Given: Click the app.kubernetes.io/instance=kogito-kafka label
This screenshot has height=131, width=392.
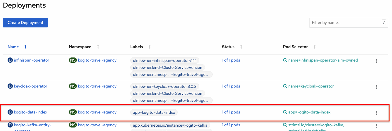Looking at the screenshot, I should coord(170,125).
